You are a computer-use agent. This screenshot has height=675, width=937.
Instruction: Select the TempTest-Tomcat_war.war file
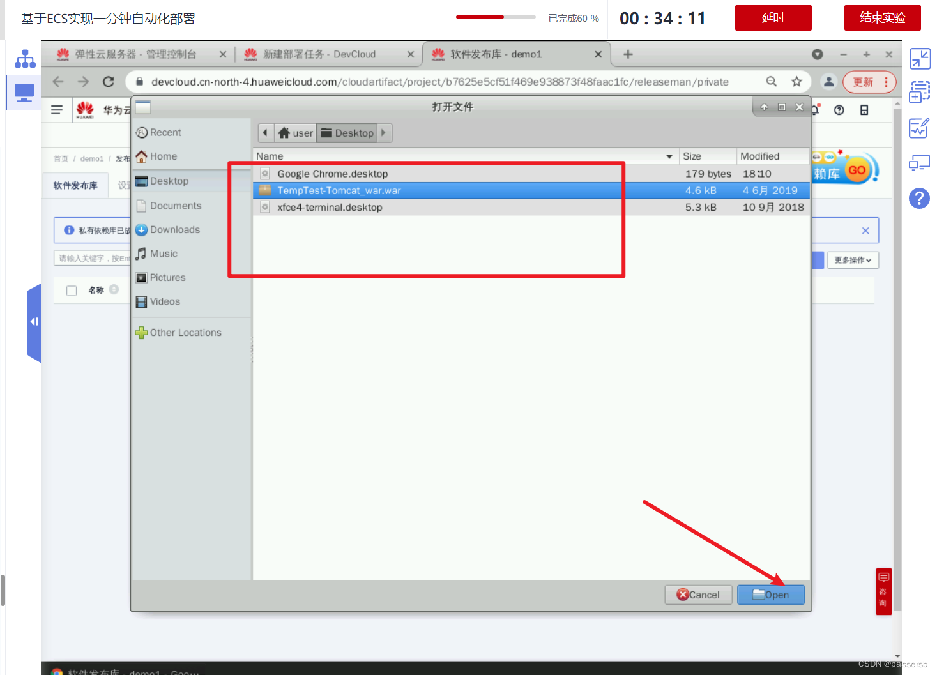pos(531,190)
